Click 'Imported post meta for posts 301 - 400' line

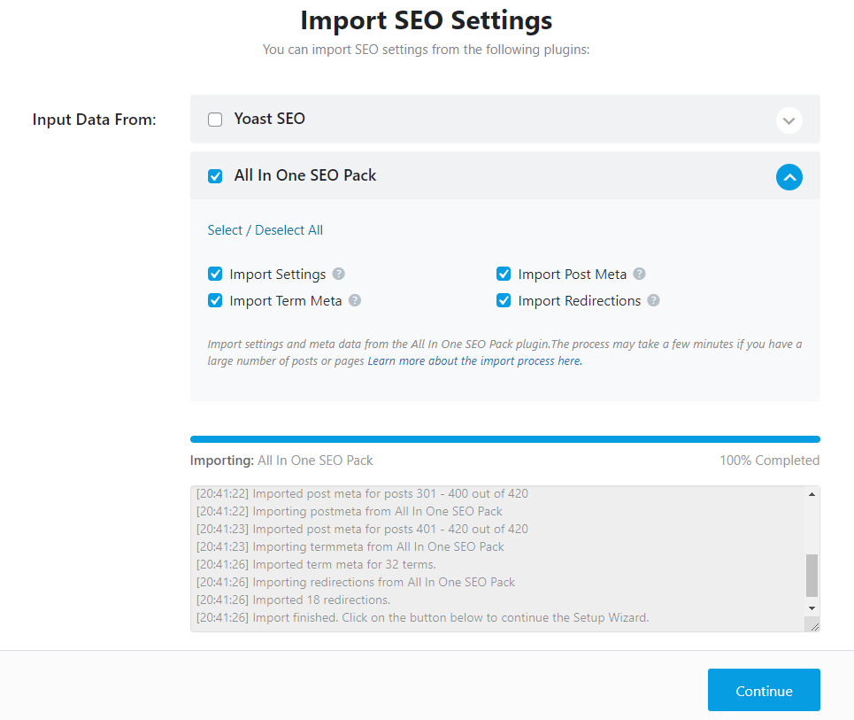coord(362,493)
